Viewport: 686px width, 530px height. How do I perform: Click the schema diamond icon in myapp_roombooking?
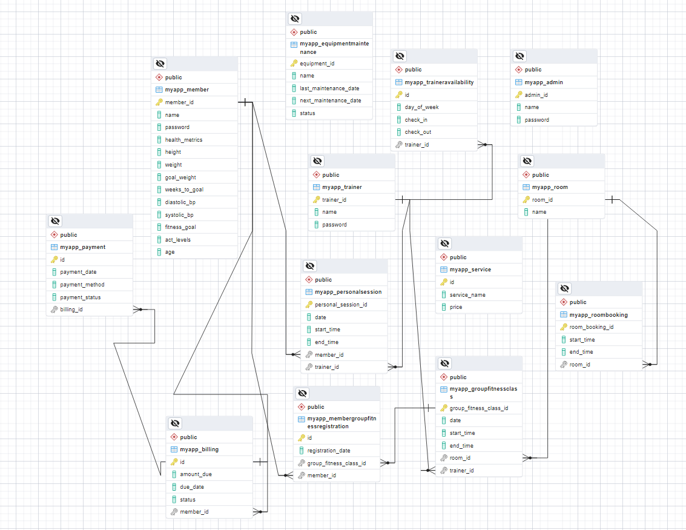tap(564, 302)
